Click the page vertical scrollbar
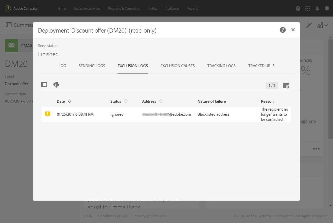The height and width of the screenshot is (223, 333). [330, 89]
